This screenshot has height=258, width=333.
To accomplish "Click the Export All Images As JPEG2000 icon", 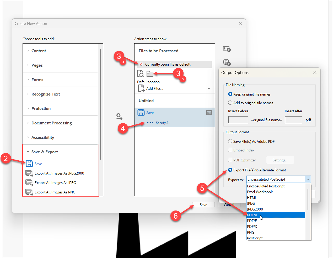I will pyautogui.click(x=29, y=173).
